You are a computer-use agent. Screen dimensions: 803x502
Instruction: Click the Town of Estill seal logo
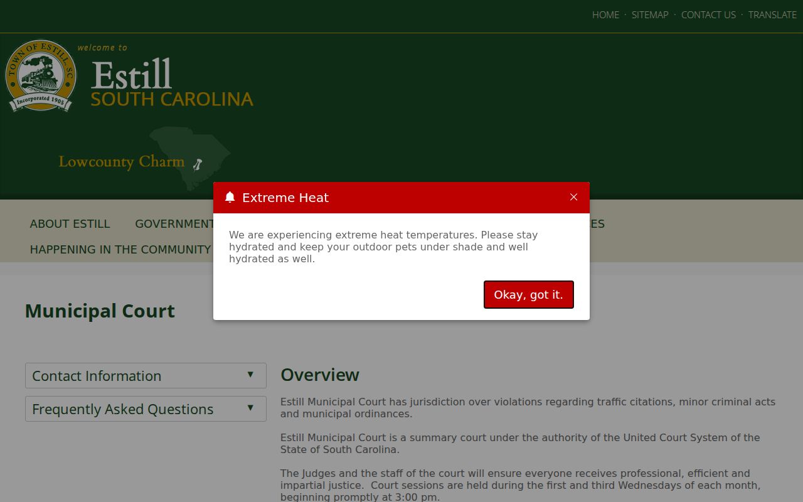pyautogui.click(x=41, y=75)
